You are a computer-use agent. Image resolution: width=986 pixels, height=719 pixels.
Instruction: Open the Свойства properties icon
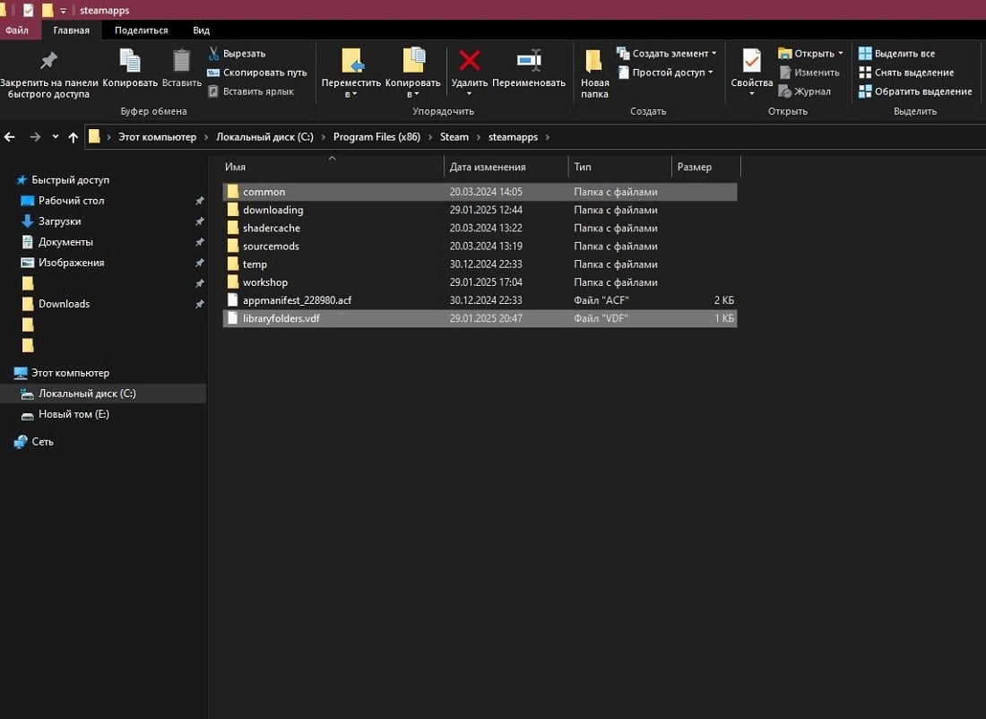[x=751, y=61]
